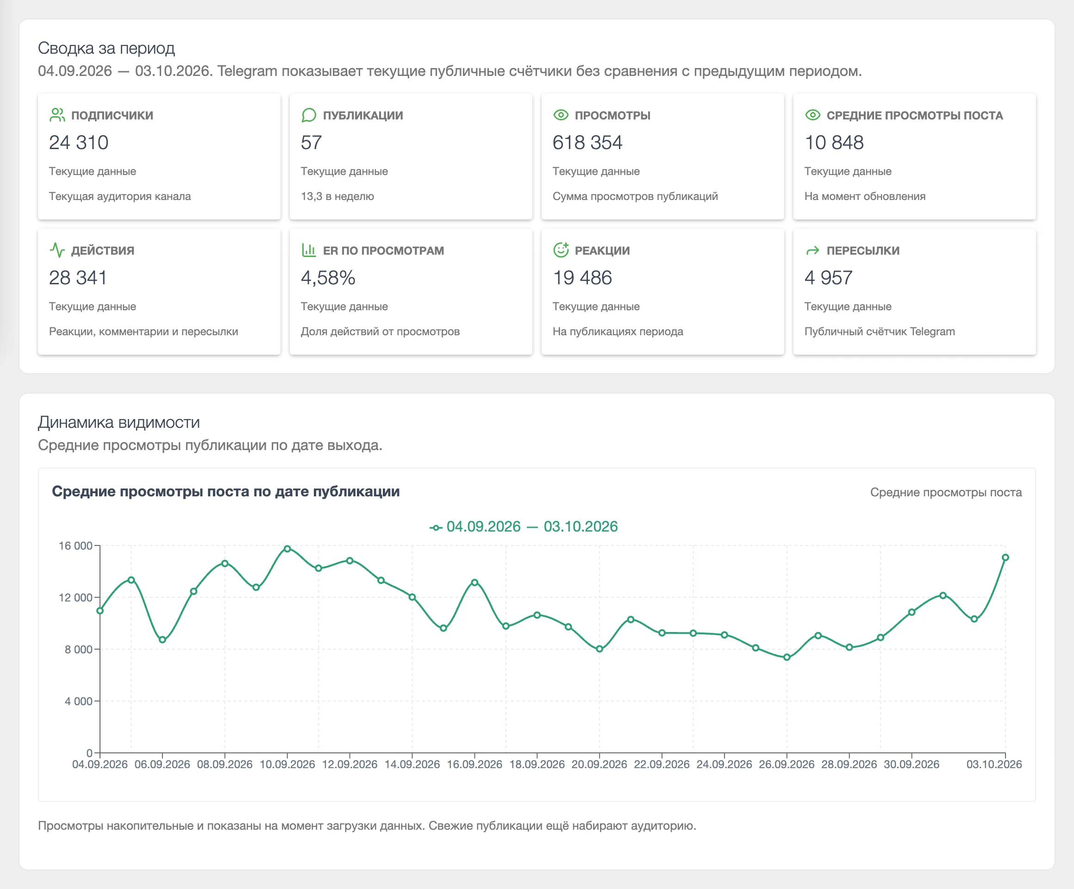Click the ER value 4,58%

click(x=328, y=278)
